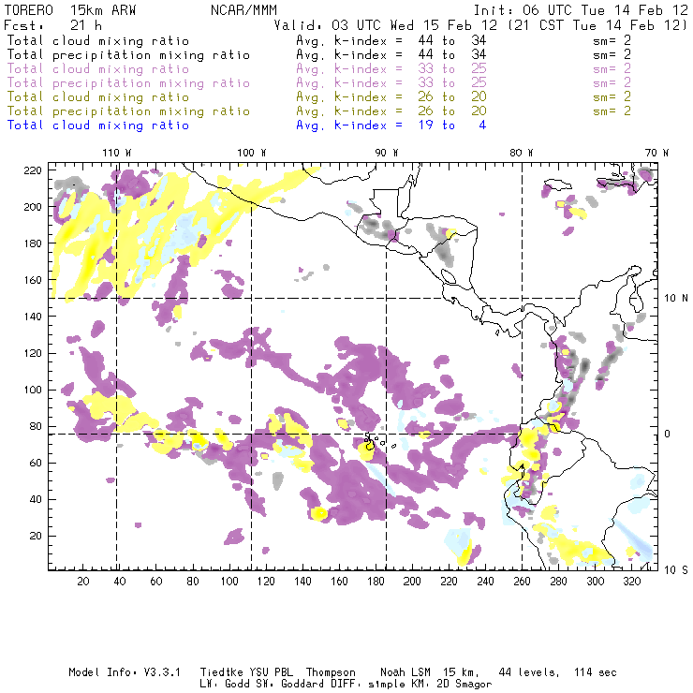The height and width of the screenshot is (693, 693).
Task: Click the black 'Total precipitation mixing ratio' legend line
Action: tap(128, 55)
